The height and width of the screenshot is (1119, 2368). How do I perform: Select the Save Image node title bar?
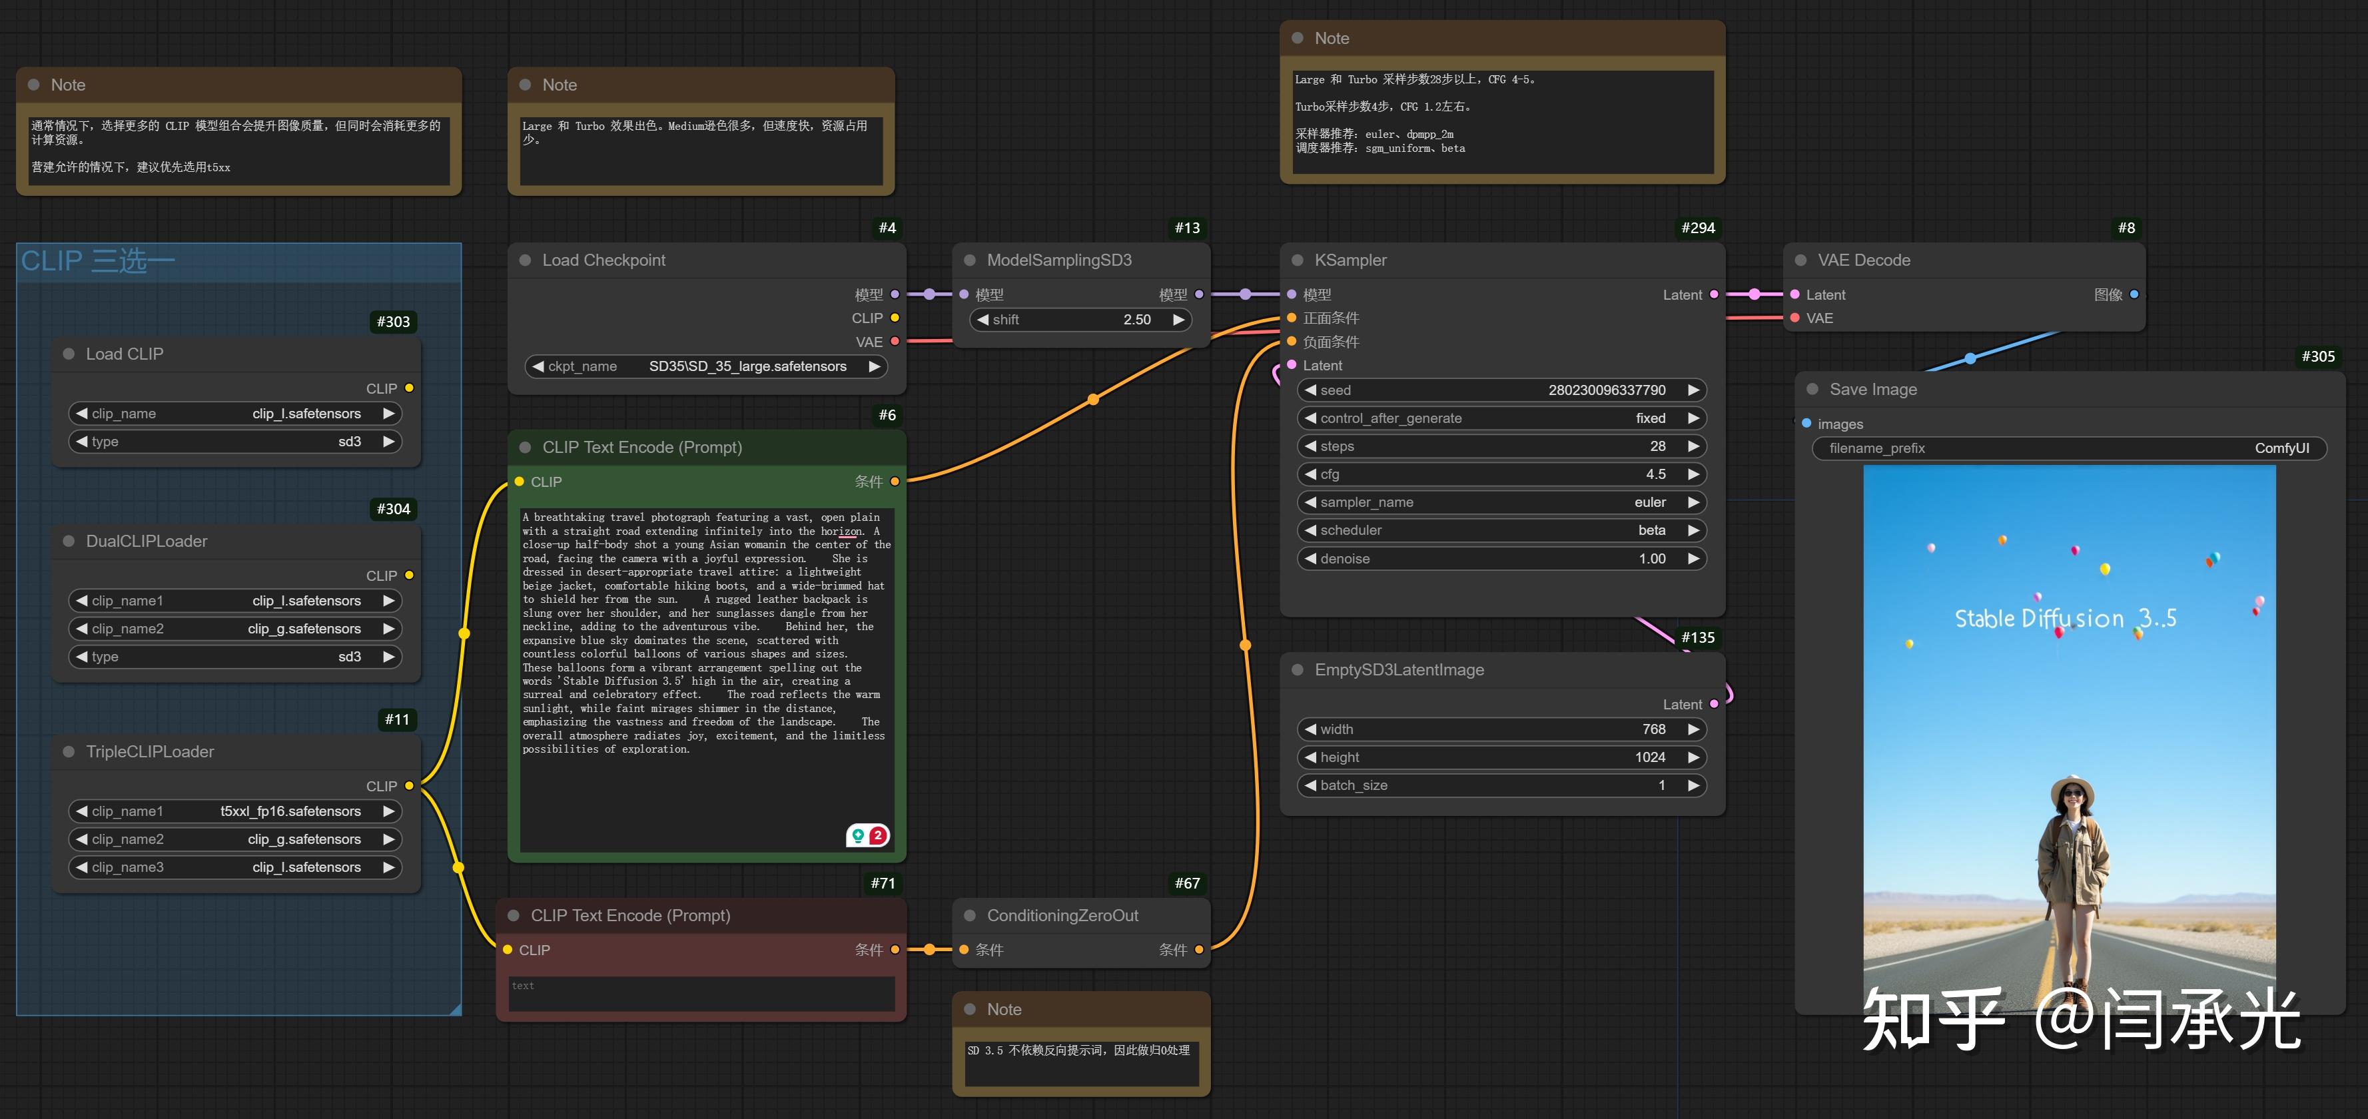click(x=2022, y=389)
